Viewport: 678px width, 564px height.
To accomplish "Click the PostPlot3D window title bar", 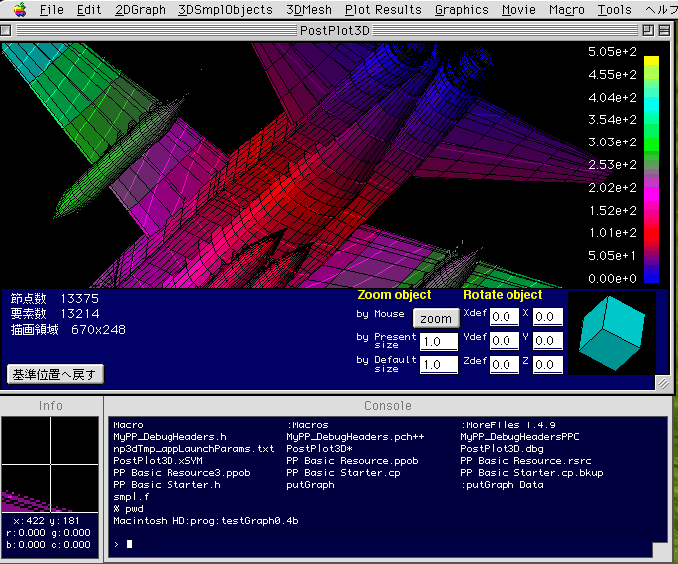I will point(335,30).
